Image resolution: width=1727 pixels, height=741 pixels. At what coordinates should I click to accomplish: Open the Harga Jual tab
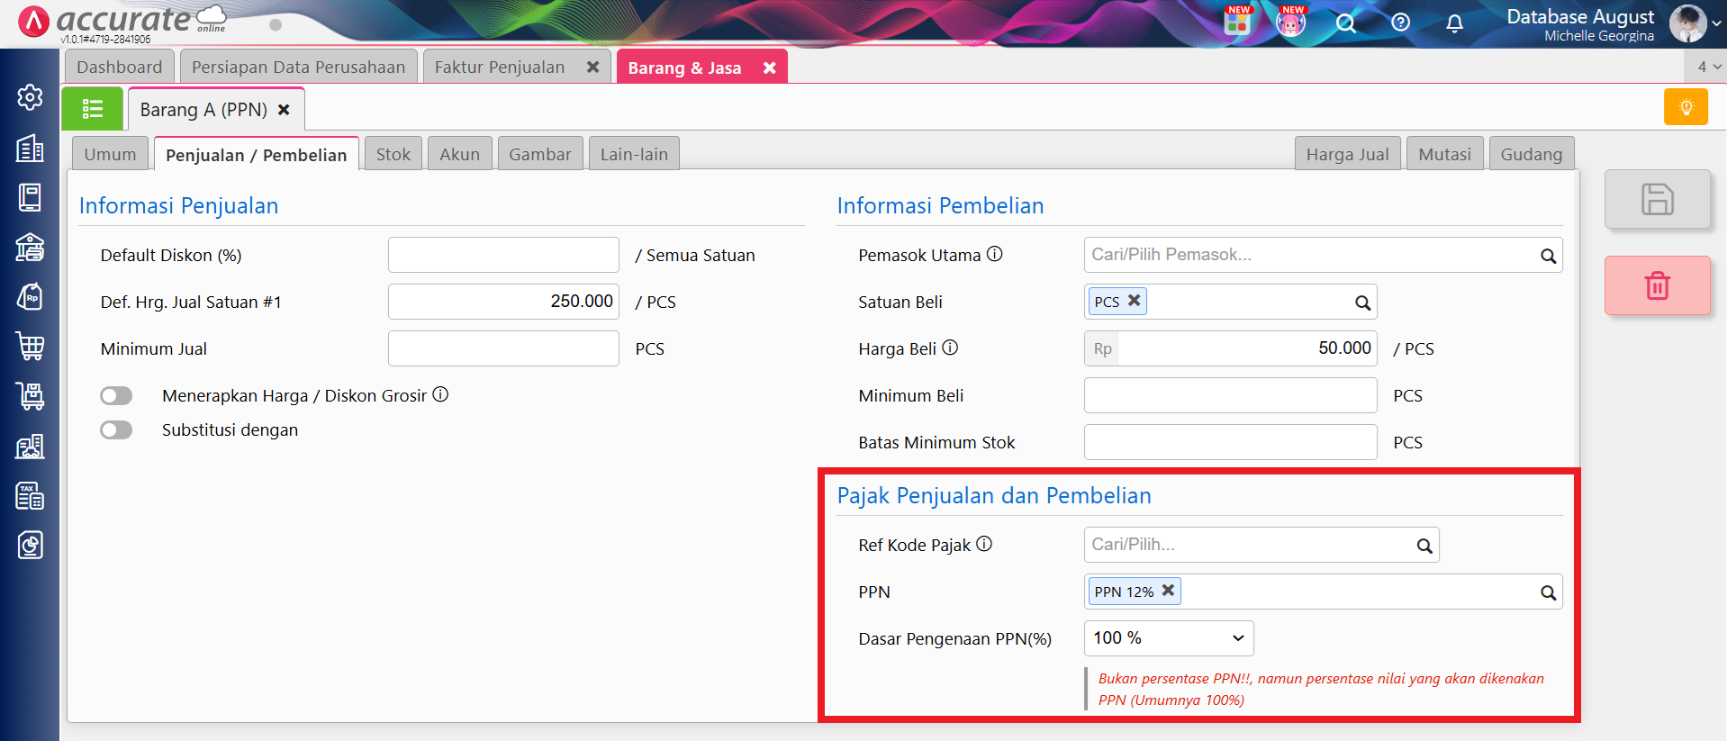pyautogui.click(x=1348, y=154)
